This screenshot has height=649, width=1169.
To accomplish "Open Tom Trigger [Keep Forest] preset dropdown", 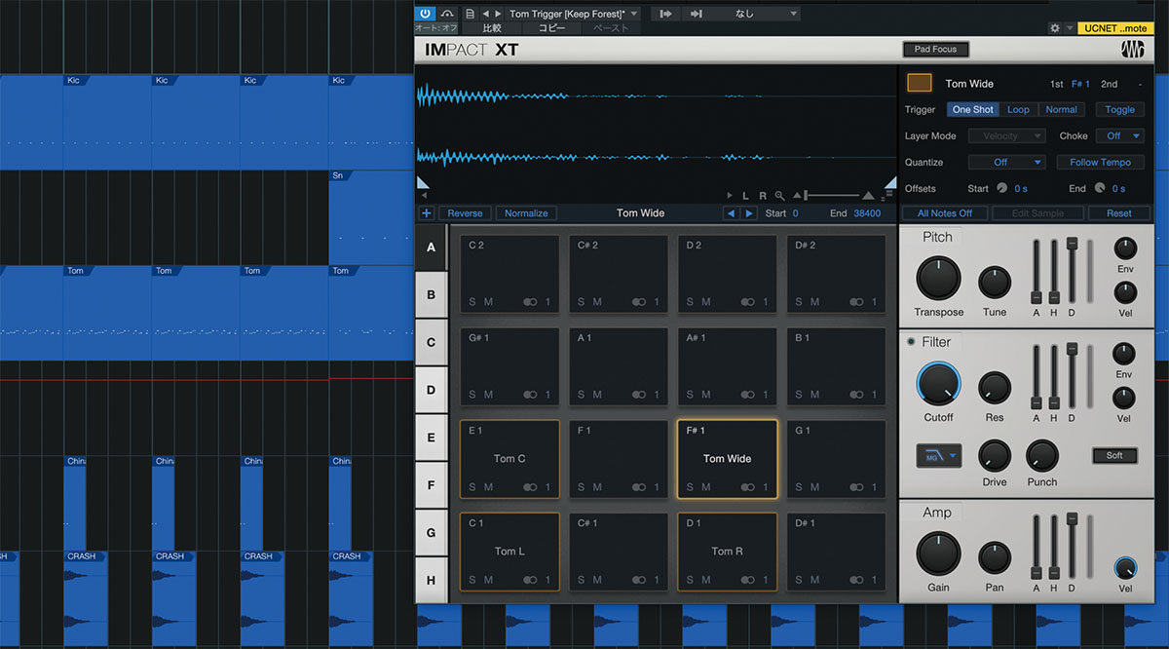I will [574, 14].
